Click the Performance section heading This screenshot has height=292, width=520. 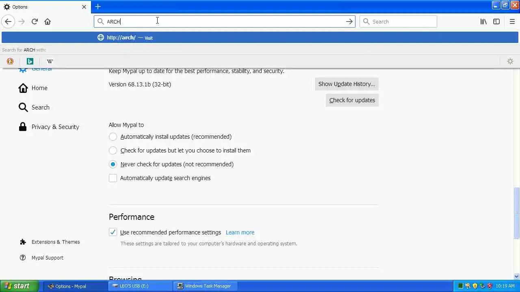tap(132, 217)
